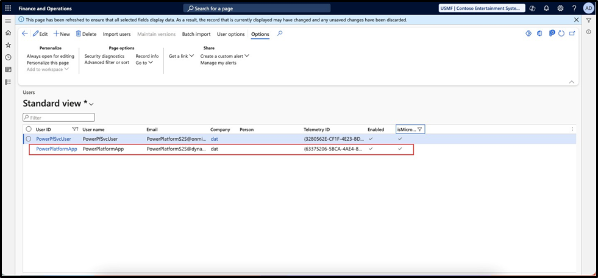Image resolution: width=598 pixels, height=278 pixels.
Task: Click {63375206-5BCA-4AE4-8... telemetry cell
Action: (x=333, y=149)
